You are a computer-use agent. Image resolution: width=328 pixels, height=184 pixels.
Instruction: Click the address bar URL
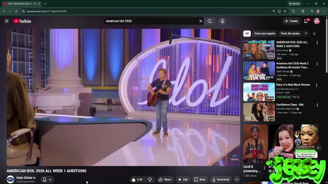point(47,11)
